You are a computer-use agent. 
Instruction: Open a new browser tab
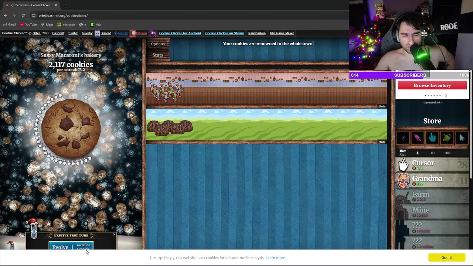[65, 5]
